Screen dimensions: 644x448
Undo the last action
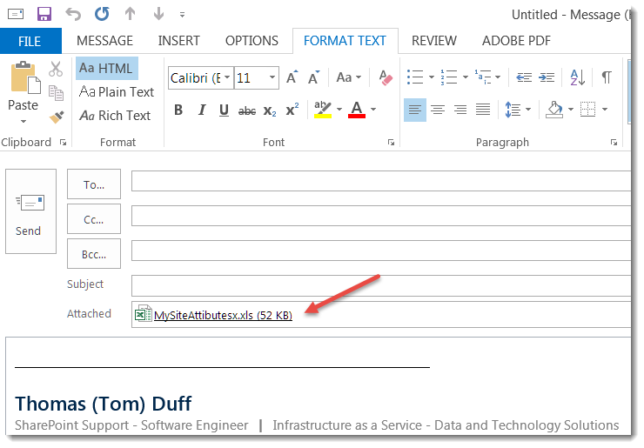[73, 14]
